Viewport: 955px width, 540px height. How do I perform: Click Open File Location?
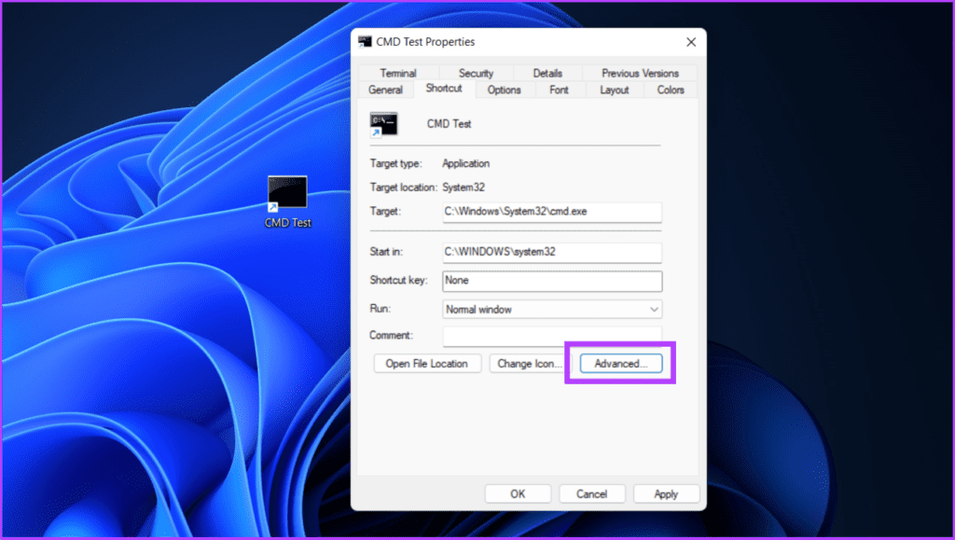(427, 363)
